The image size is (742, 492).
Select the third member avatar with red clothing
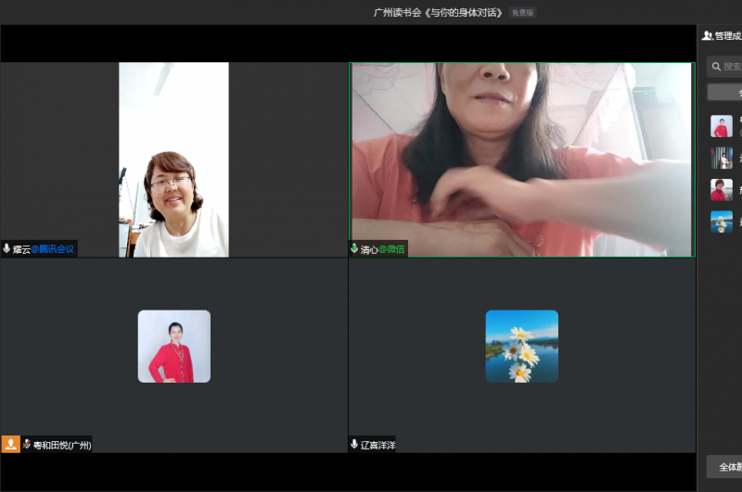721,190
